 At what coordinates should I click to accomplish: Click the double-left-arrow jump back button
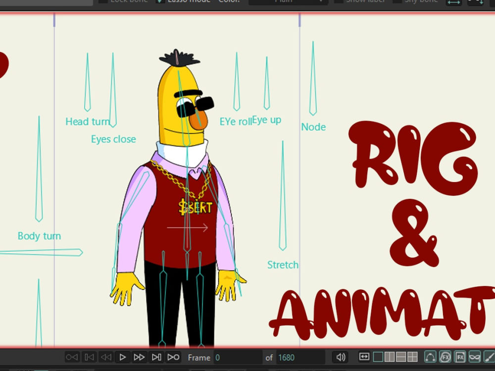pyautogui.click(x=106, y=357)
